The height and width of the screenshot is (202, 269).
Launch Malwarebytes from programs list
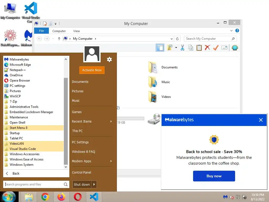click(x=33, y=59)
